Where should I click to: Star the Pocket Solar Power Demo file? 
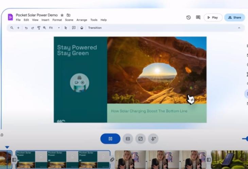[x=62, y=15]
